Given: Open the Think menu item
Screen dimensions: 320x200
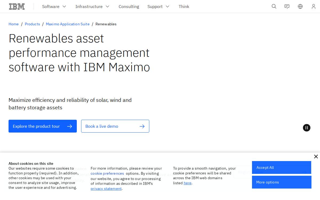Looking at the screenshot, I should 184,6.
